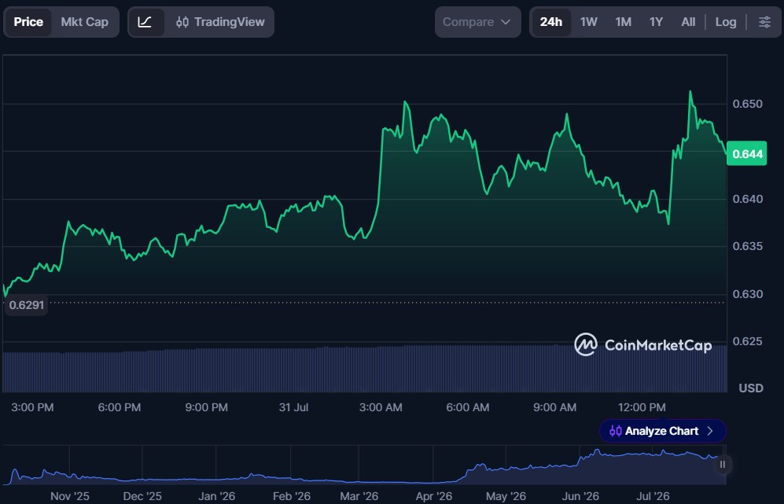Click Nov '25 on the overview timeline
784x504 pixels.
70,496
